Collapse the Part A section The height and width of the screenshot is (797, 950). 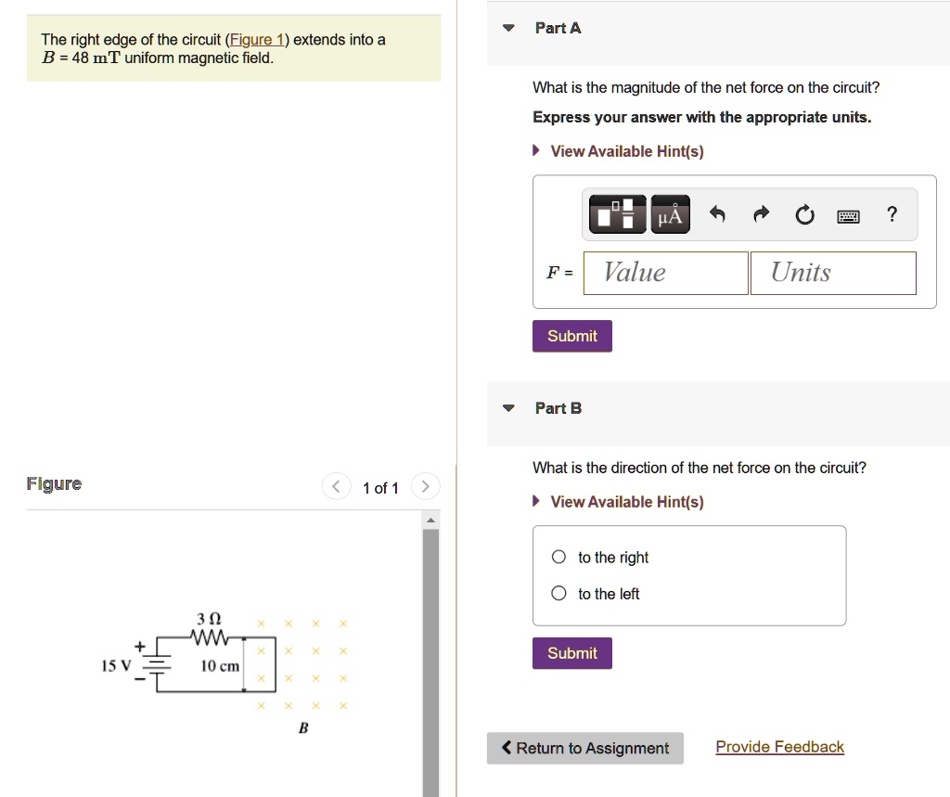[x=507, y=28]
